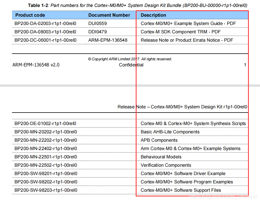Click Cortex-M0/M0+ Software Support Files
The height and width of the screenshot is (202, 260).
[x=181, y=190]
